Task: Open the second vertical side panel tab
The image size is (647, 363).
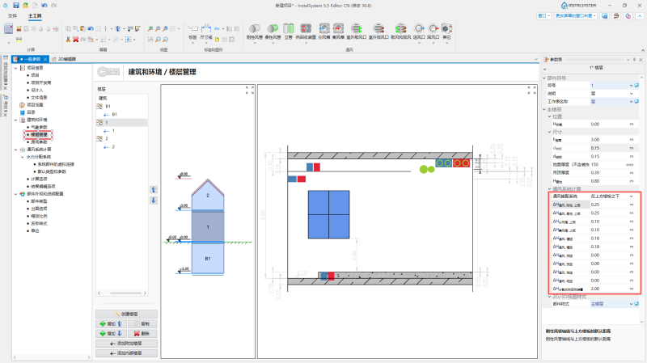Action: 6,106
